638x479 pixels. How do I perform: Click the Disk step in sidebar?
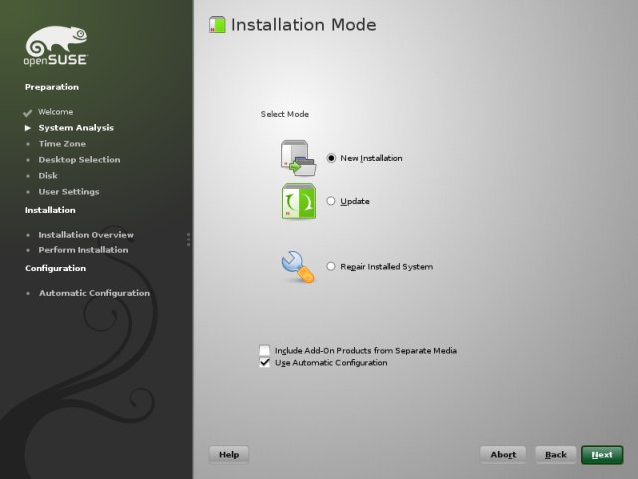[x=48, y=176]
